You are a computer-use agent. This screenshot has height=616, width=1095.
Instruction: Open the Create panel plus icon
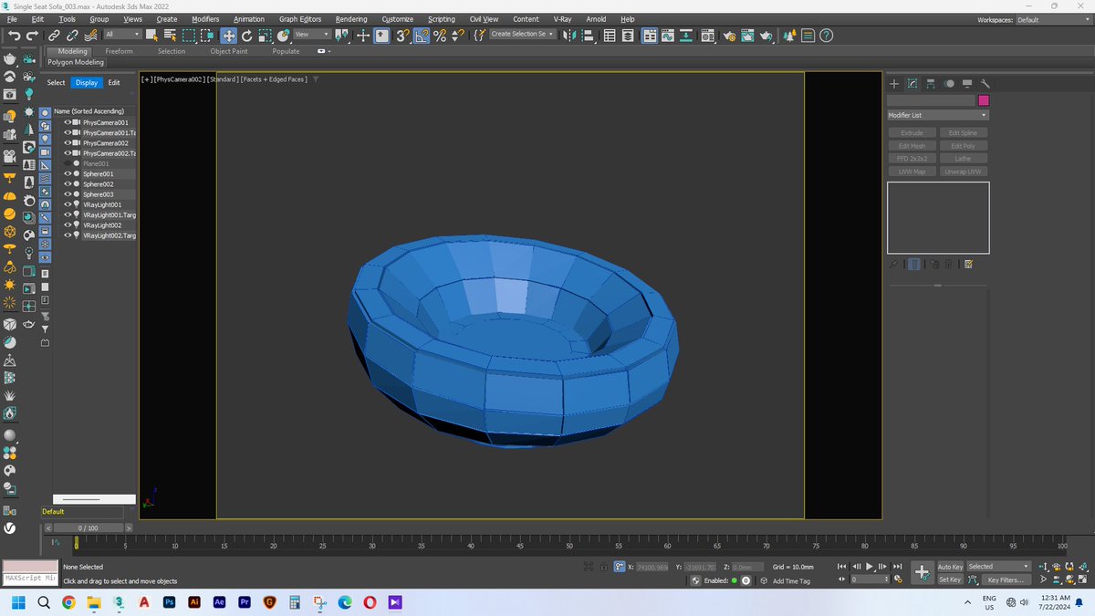click(894, 83)
